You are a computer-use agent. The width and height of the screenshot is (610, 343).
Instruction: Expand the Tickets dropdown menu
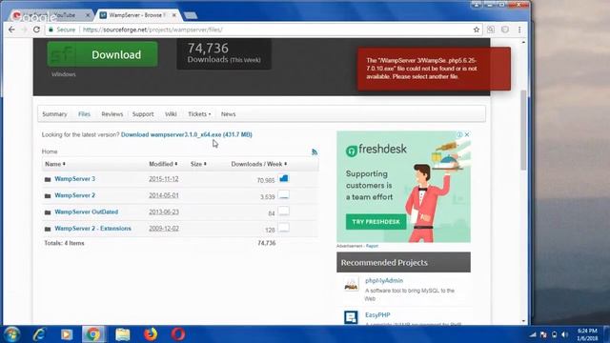pyautogui.click(x=199, y=114)
